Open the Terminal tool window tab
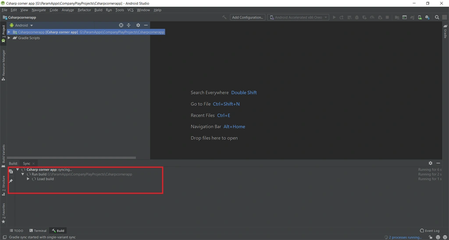 [x=38, y=230]
